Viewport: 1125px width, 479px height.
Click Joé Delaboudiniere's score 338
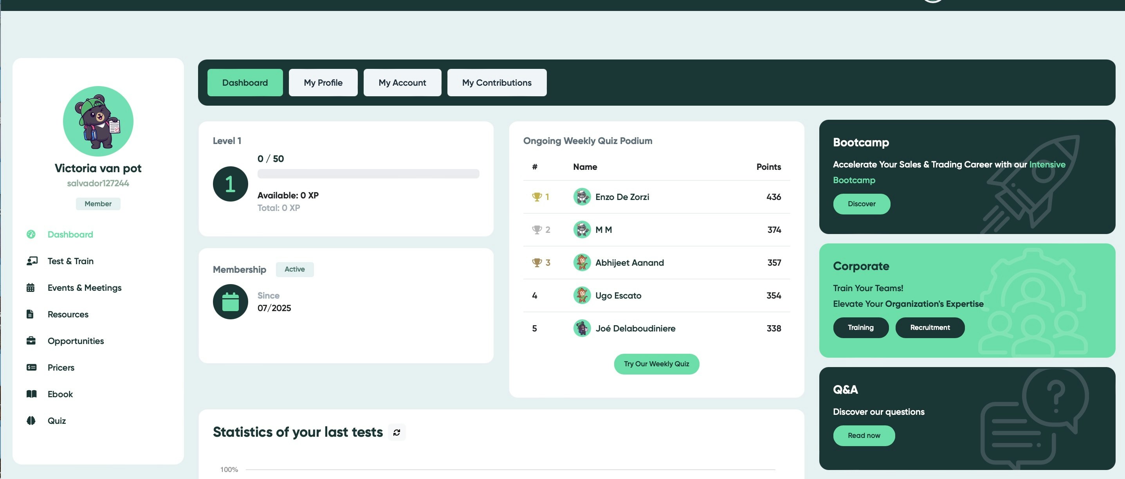click(773, 328)
